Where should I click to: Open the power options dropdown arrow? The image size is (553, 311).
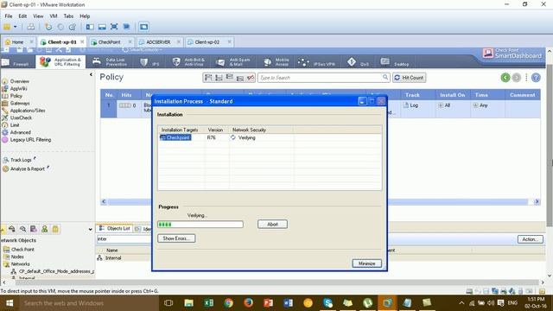point(16,27)
